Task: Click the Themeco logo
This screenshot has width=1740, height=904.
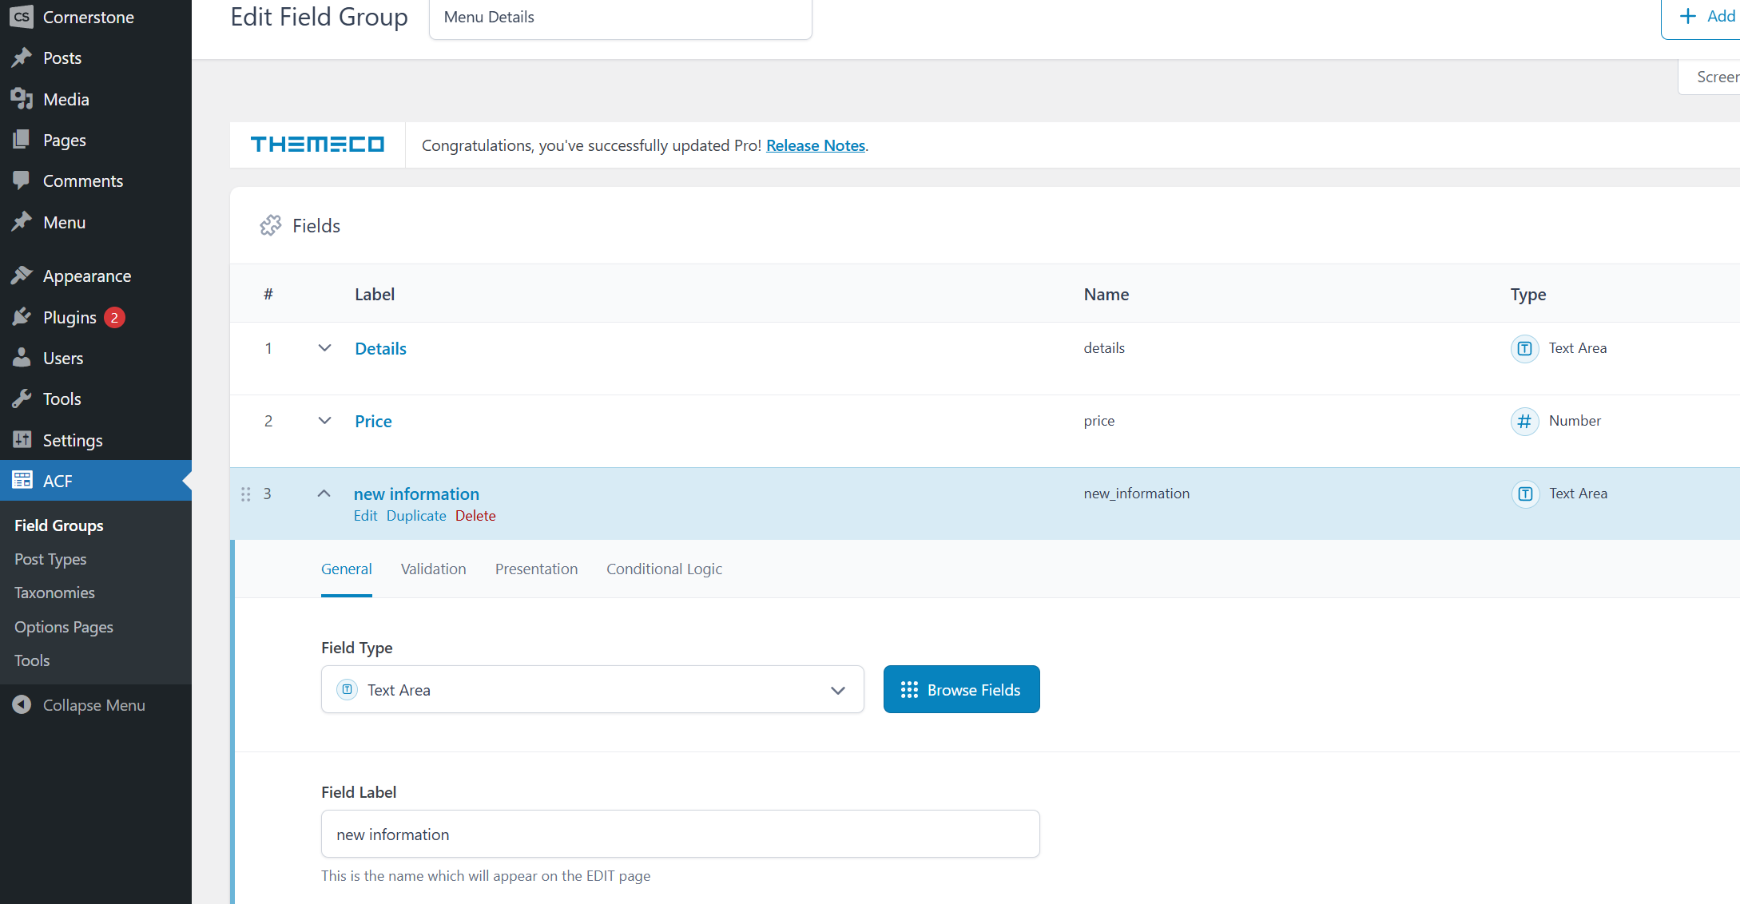Action: coord(317,145)
